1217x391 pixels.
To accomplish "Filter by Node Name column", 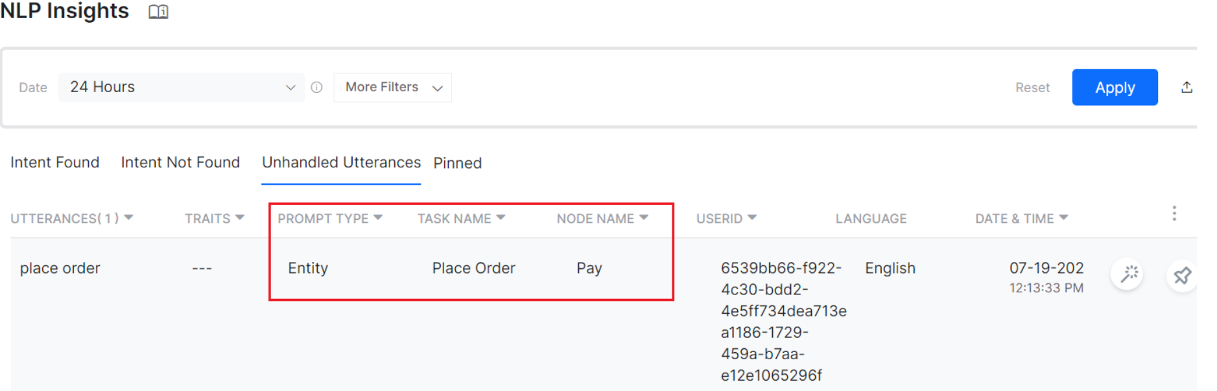I will pyautogui.click(x=644, y=218).
